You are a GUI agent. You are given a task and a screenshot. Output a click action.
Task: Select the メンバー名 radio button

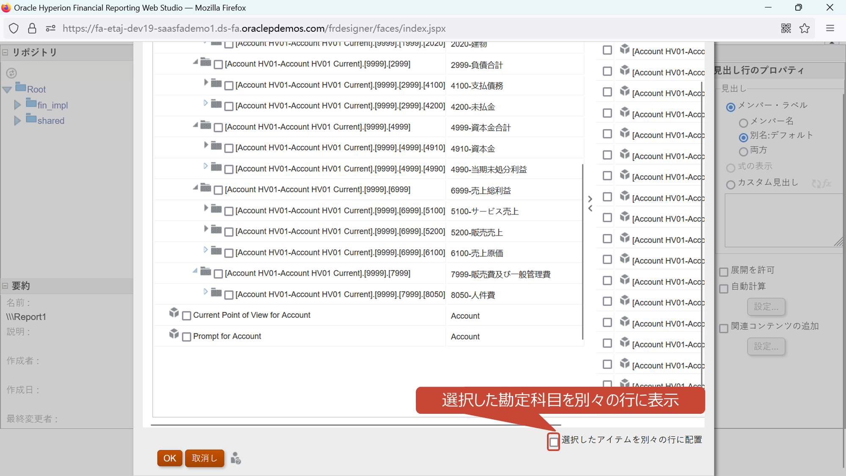tap(743, 123)
